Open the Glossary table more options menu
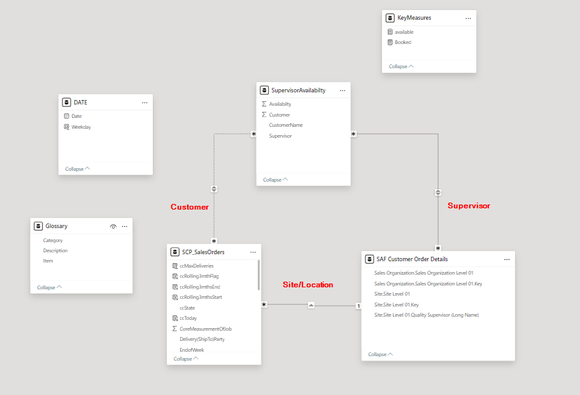The image size is (580, 395). pyautogui.click(x=124, y=226)
